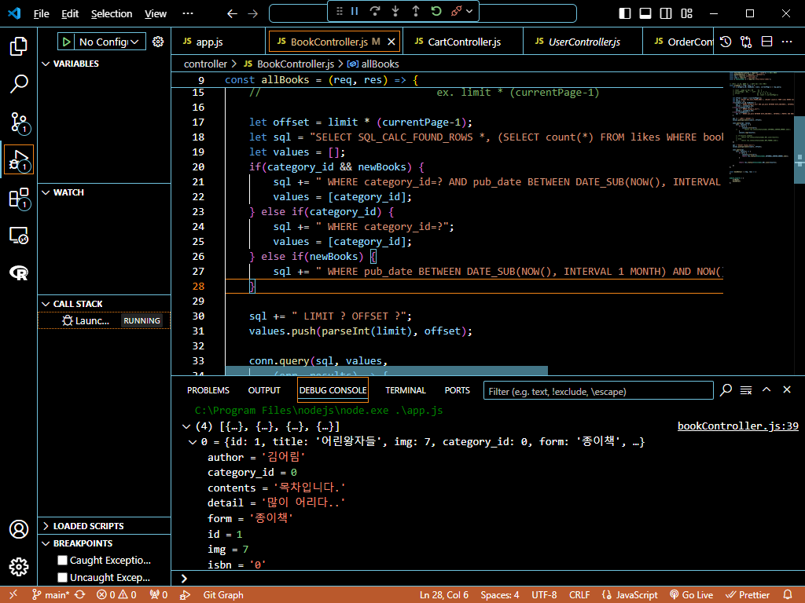Toggle the primary side bar visibility

point(625,13)
